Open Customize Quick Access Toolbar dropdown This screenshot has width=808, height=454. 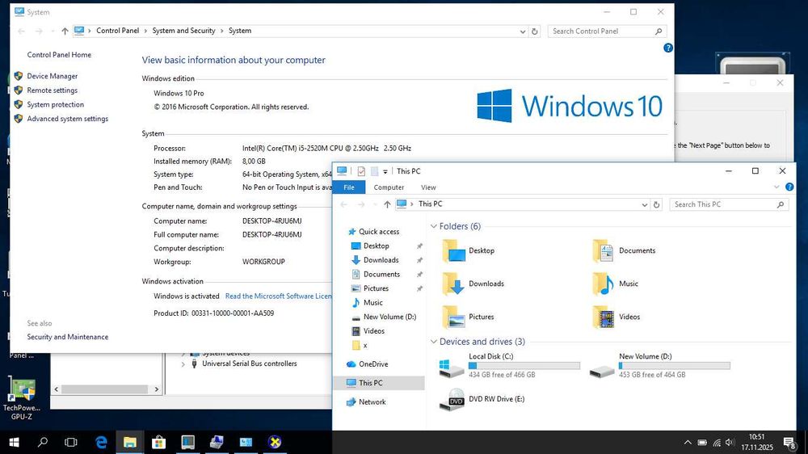pos(385,171)
